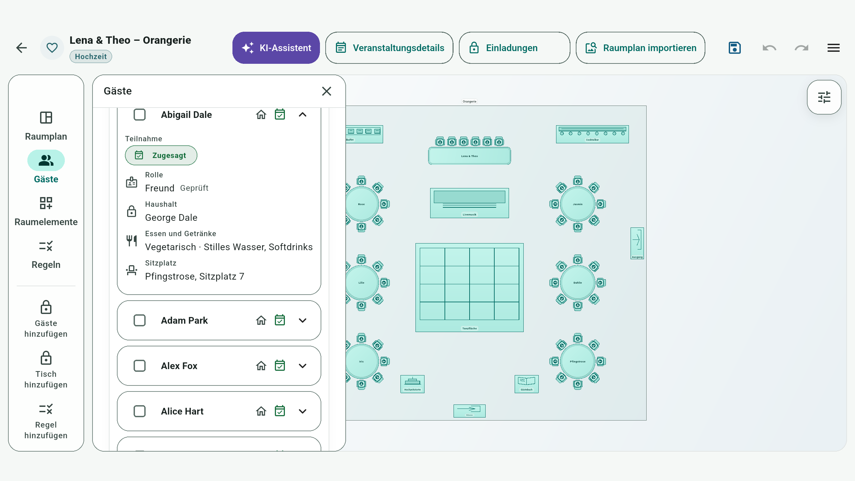Switch to the Raumplan tab
The width and height of the screenshot is (855, 481).
46,126
